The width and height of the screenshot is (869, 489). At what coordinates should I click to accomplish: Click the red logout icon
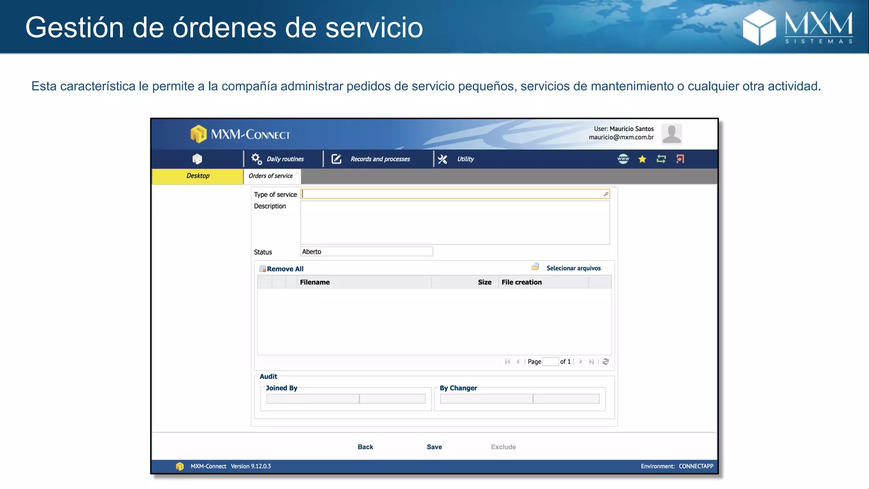(680, 159)
